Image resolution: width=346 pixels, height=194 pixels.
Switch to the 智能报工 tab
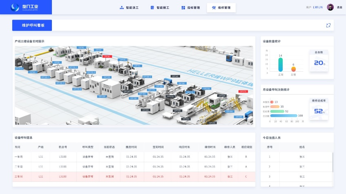pos(160,7)
